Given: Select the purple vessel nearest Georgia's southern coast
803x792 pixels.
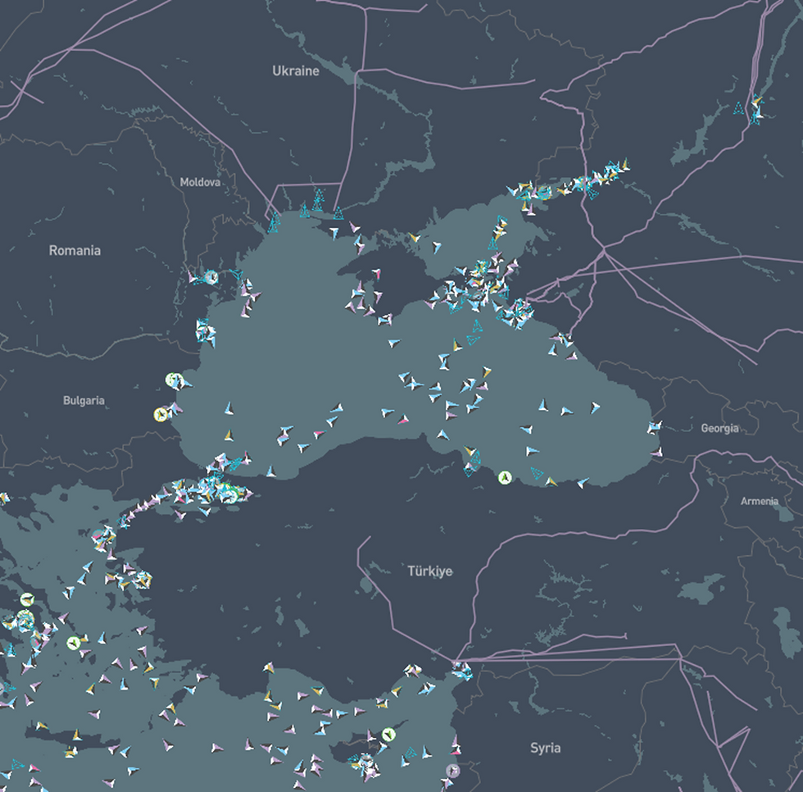Looking at the screenshot, I should [657, 452].
